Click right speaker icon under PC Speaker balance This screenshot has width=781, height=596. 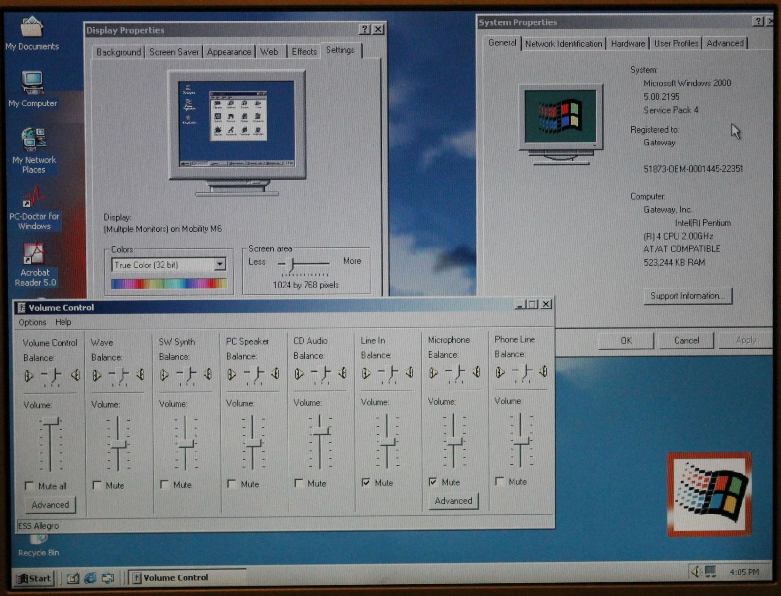point(276,373)
